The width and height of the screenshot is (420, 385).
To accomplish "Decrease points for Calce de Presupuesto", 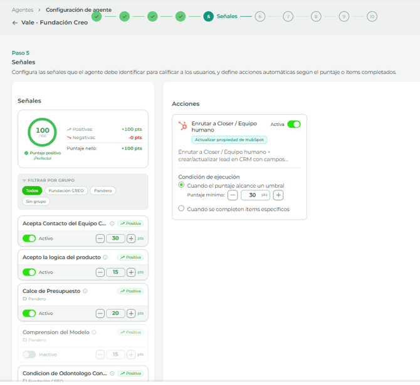I will [100, 314].
